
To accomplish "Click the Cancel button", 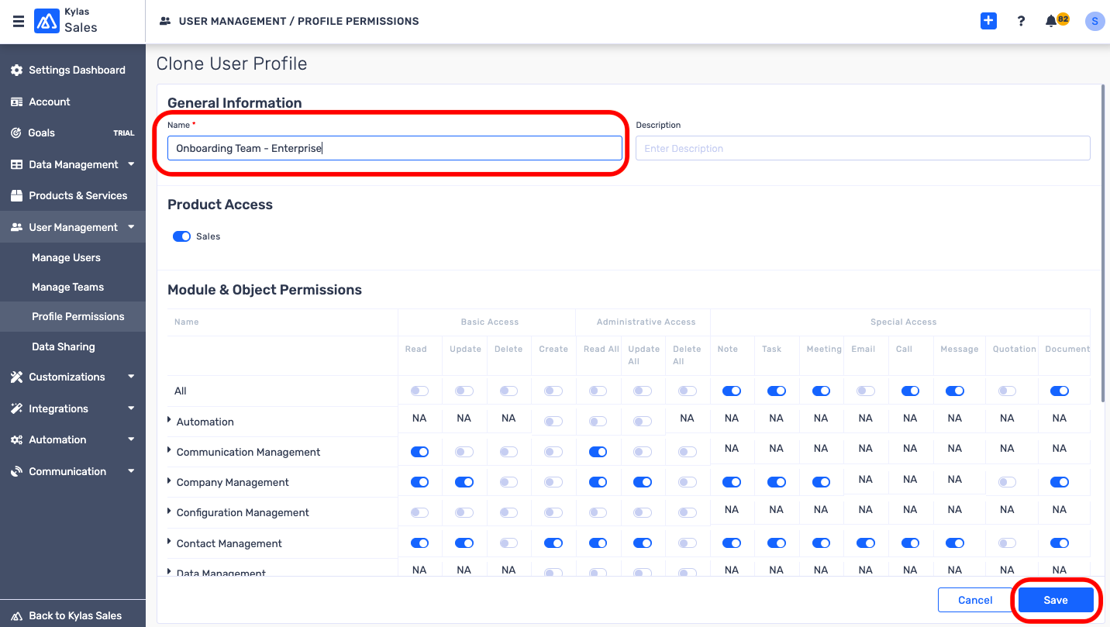I will [975, 600].
